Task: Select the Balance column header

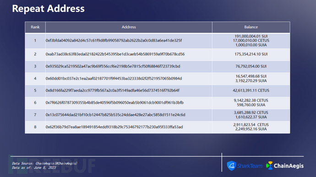Action: 251,27
